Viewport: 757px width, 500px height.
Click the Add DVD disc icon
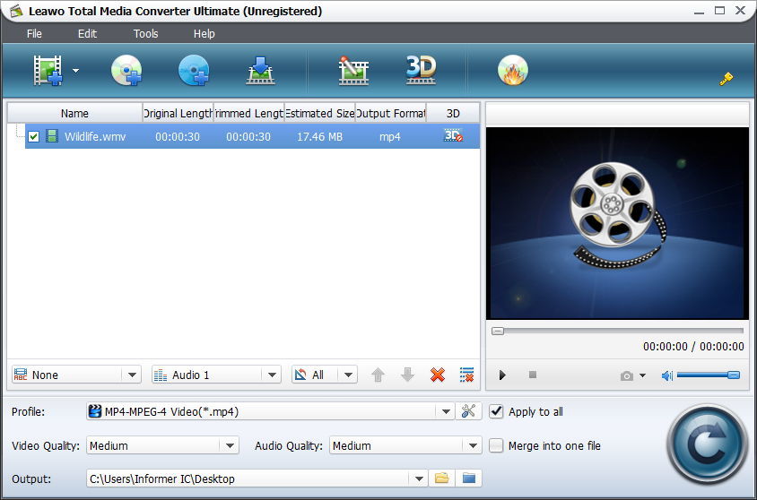126,71
